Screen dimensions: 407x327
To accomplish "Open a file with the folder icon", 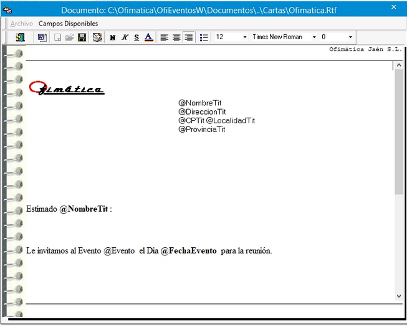I will tap(70, 37).
